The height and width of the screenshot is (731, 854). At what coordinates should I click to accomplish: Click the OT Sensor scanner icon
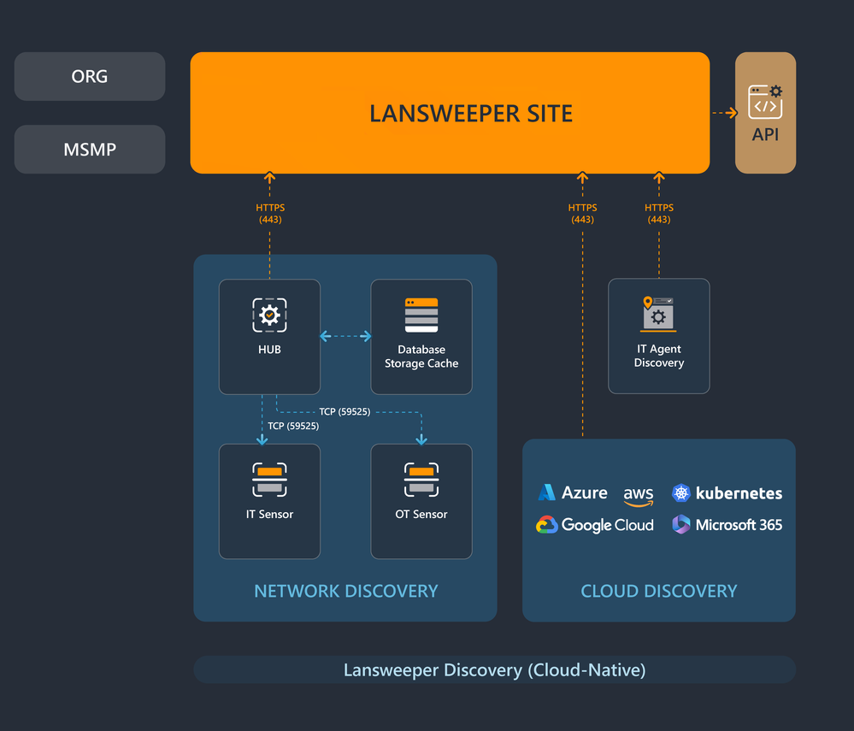pyautogui.click(x=421, y=480)
